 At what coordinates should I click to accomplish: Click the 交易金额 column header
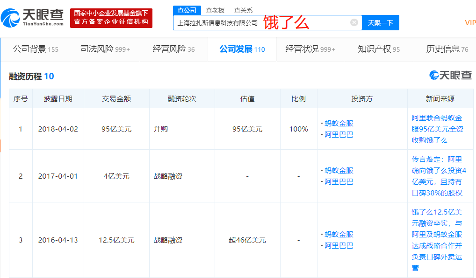pos(116,99)
